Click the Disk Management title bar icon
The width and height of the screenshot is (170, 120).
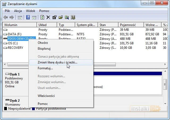pyautogui.click(x=4, y=4)
